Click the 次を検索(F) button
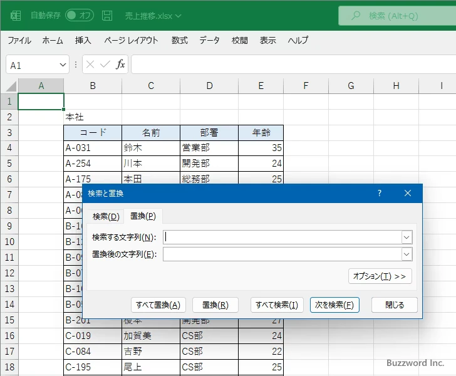 point(334,305)
